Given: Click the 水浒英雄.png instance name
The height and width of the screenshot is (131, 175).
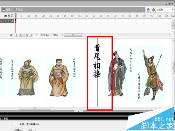Looking at the screenshot, I should (33, 124).
